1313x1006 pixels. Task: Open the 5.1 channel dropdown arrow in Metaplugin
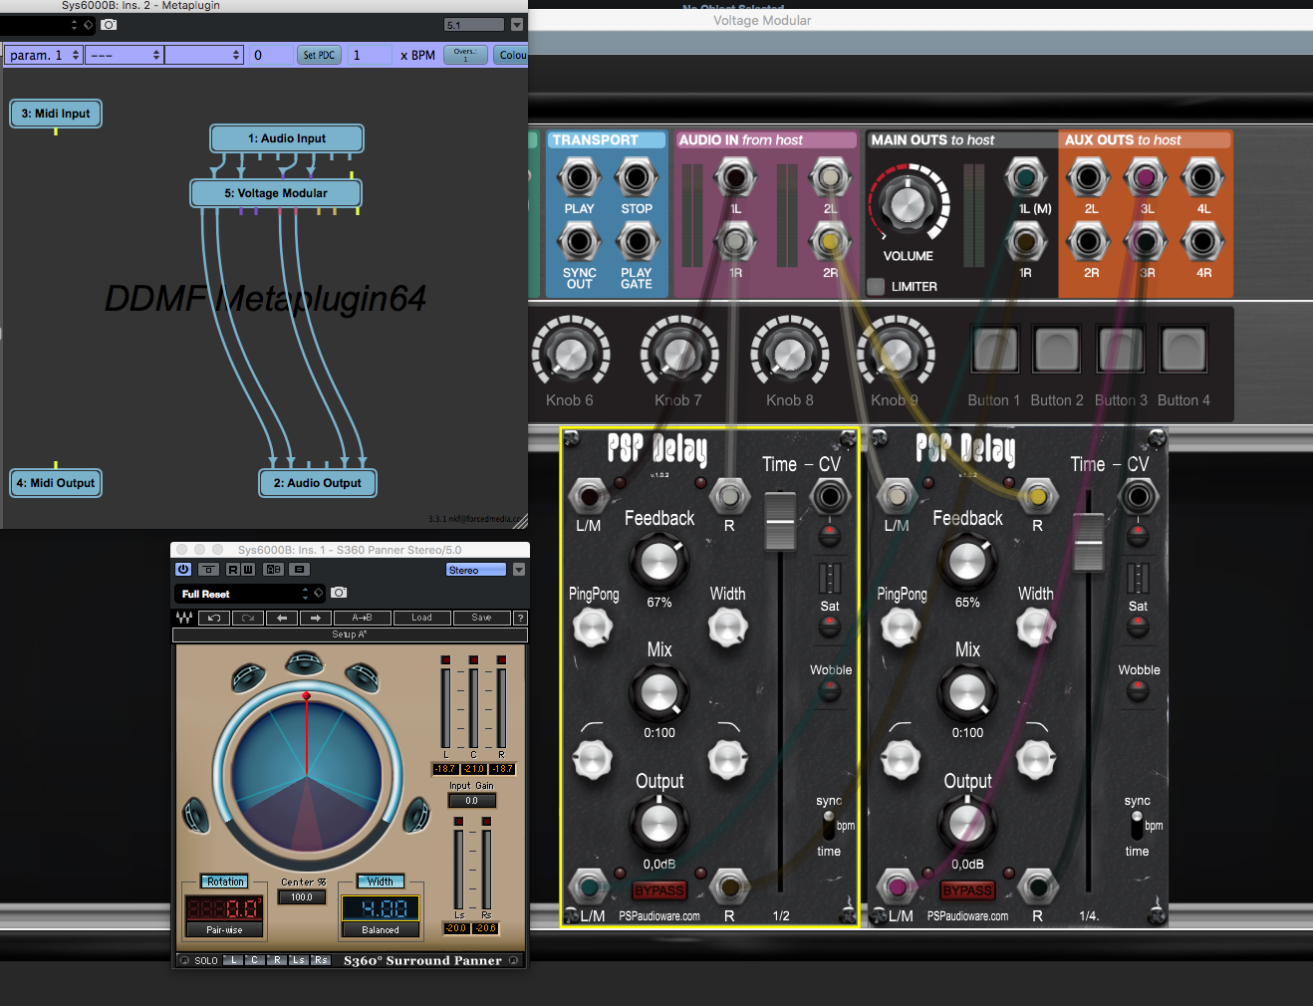click(517, 24)
